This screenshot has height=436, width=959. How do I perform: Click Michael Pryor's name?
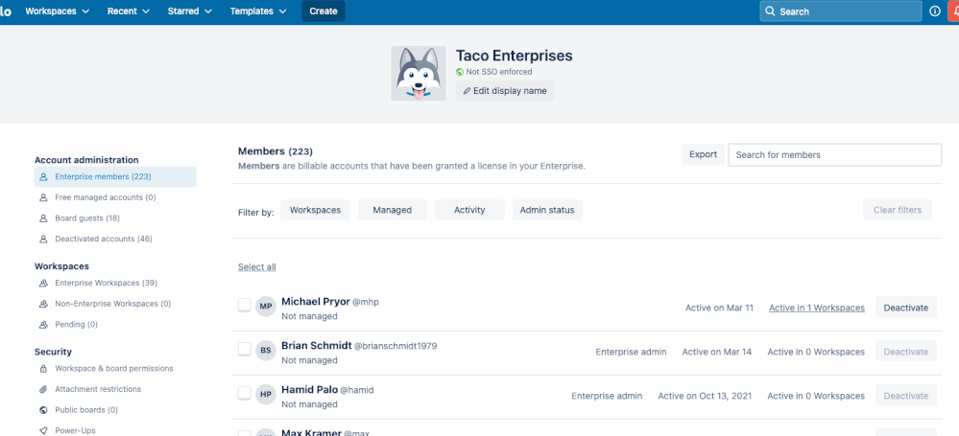pos(316,302)
